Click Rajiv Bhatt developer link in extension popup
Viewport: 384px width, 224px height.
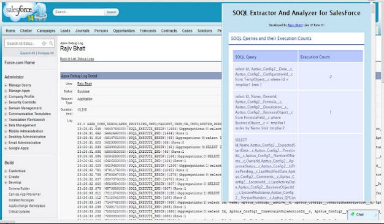point(295,25)
